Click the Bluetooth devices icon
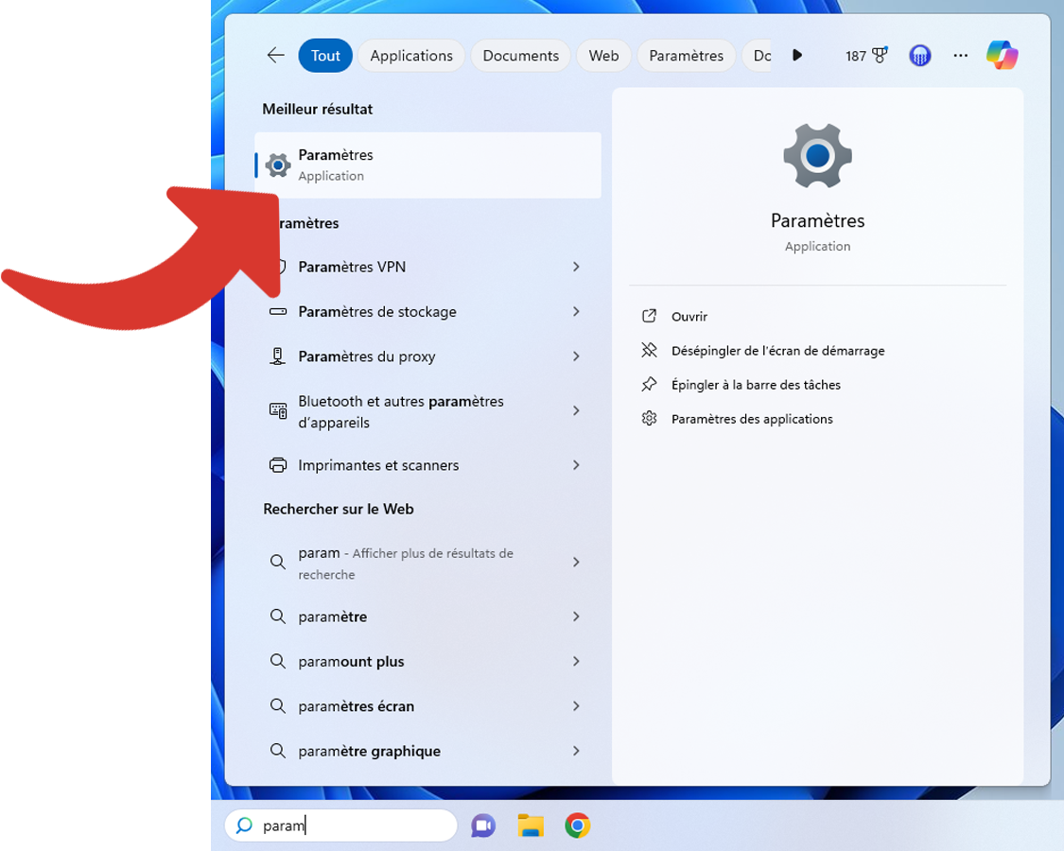The image size is (1064, 851). [x=277, y=410]
